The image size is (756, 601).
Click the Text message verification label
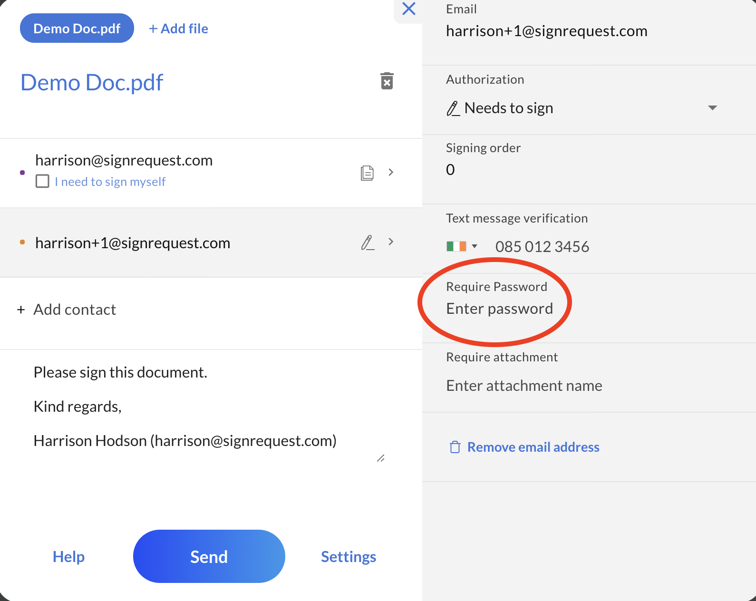pos(517,218)
